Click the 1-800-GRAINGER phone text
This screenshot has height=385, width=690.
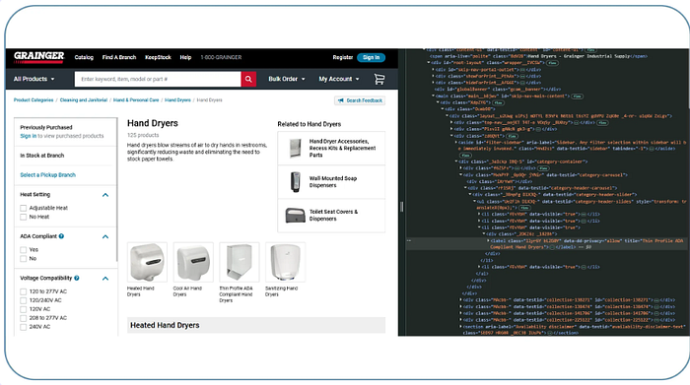[x=222, y=57]
